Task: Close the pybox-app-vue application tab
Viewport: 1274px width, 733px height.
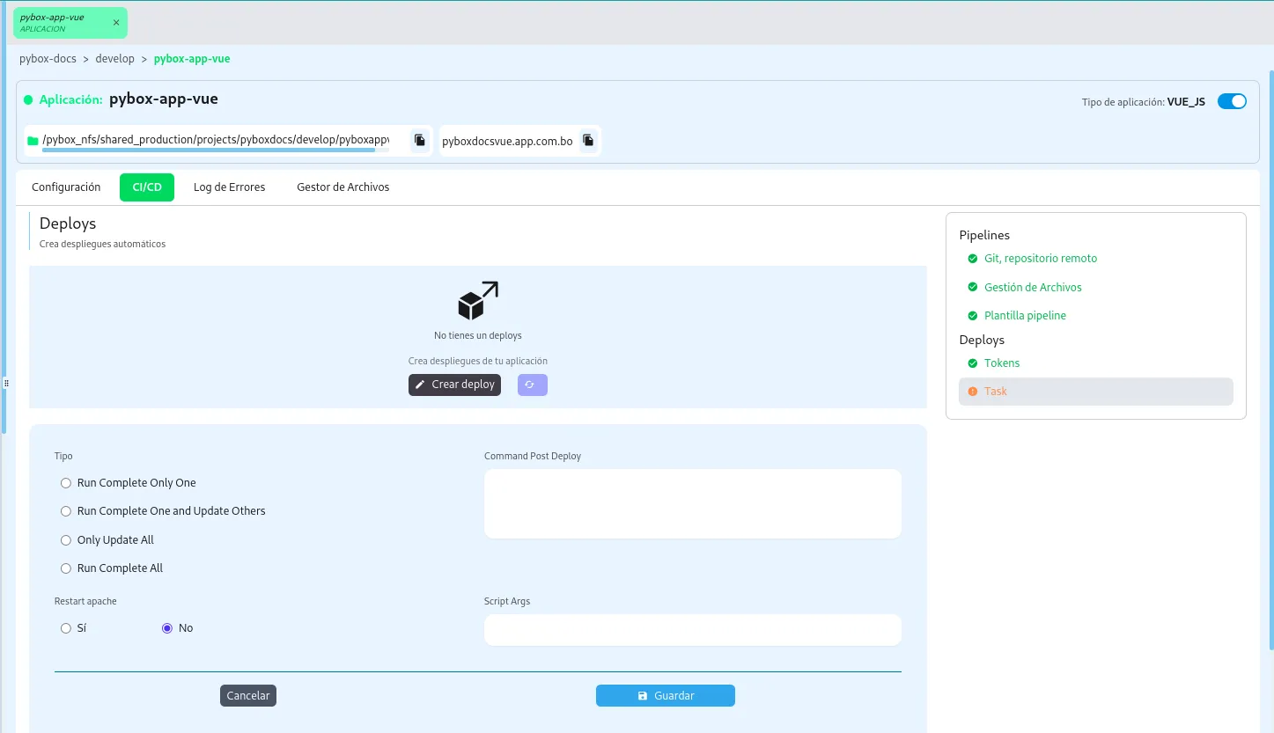Action: 116,23
